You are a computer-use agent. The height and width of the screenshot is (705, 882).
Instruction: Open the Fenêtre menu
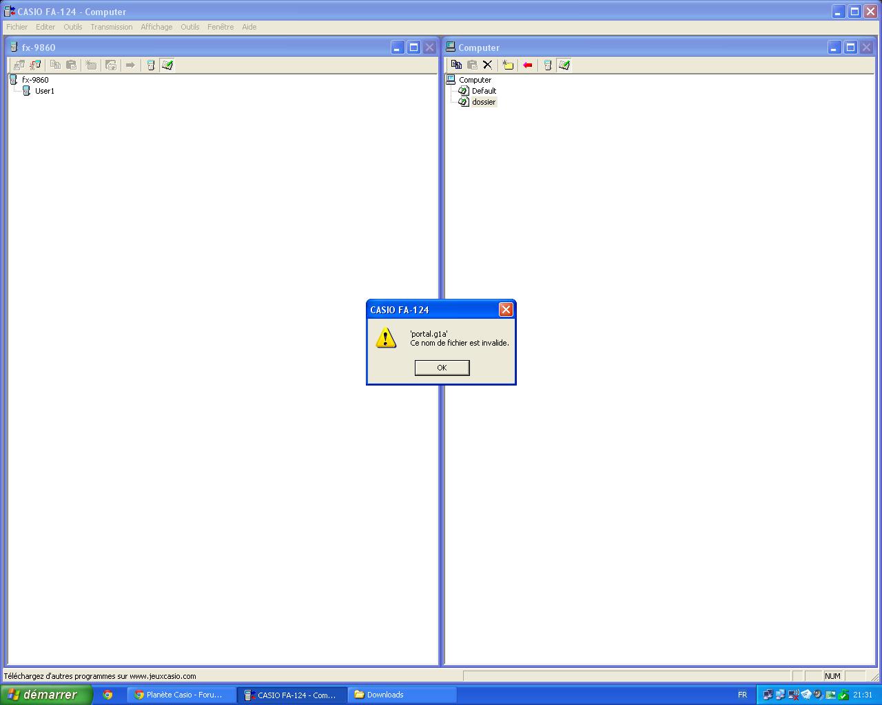point(220,27)
